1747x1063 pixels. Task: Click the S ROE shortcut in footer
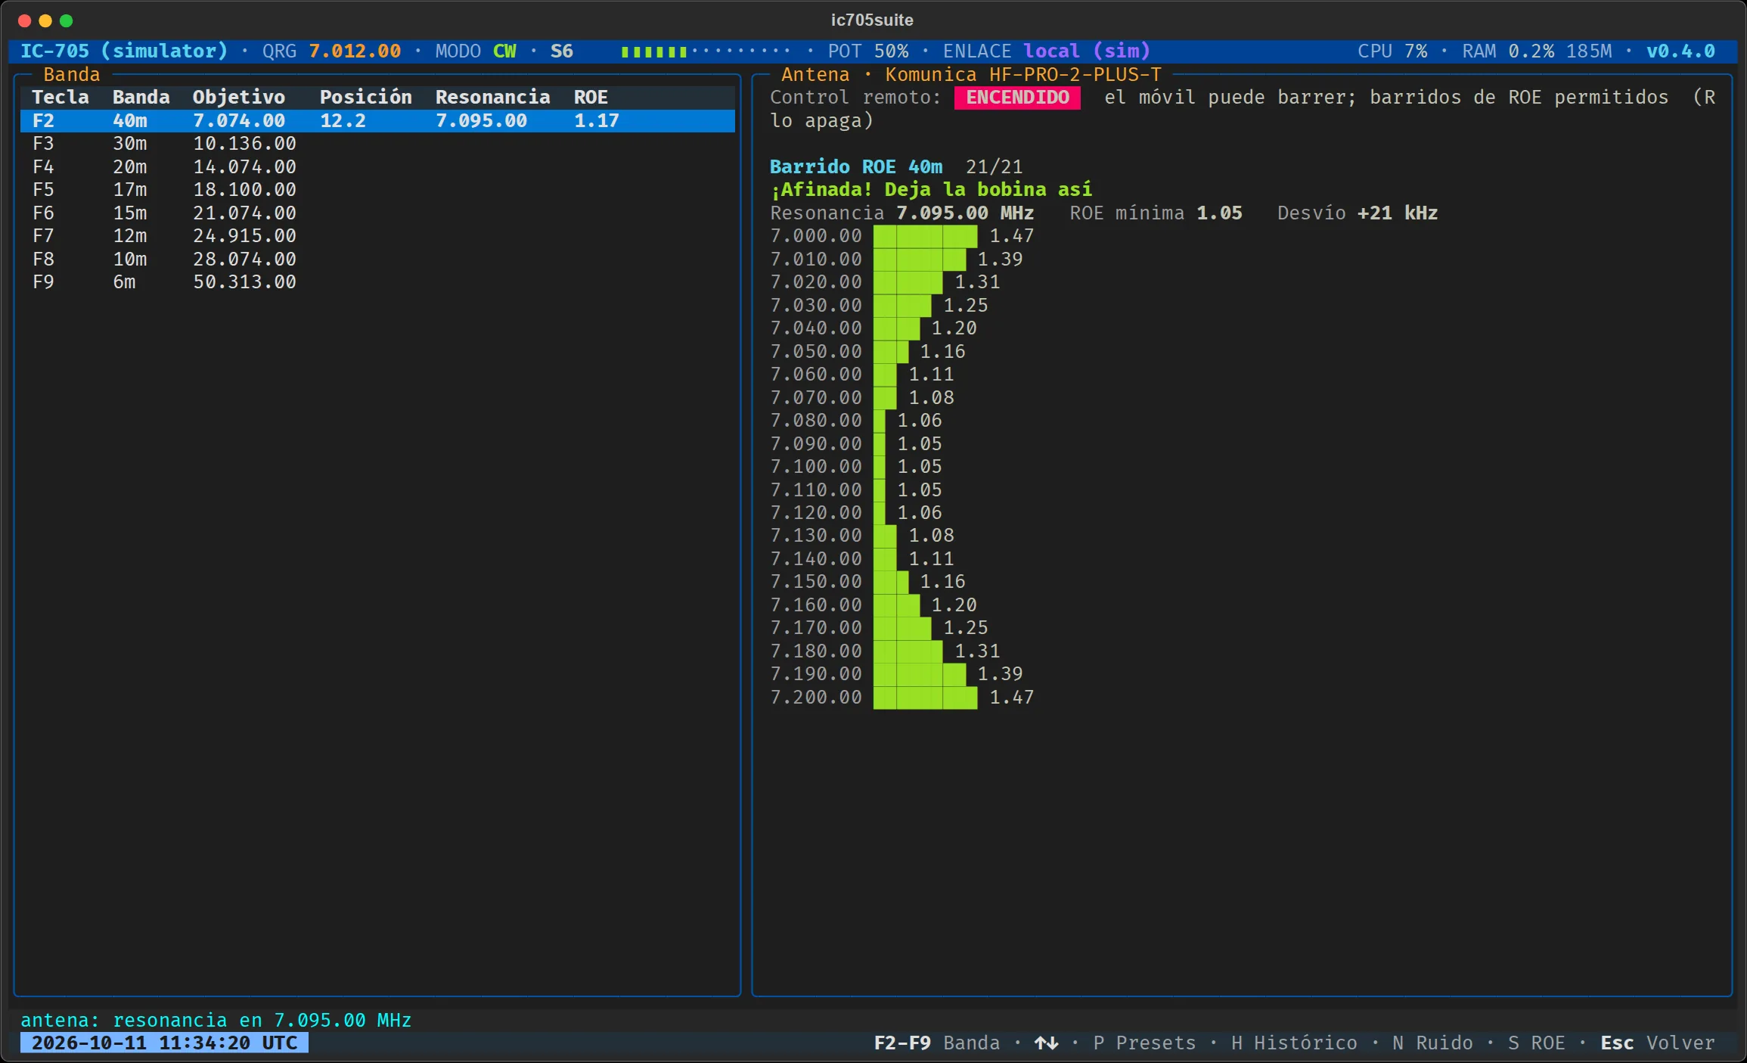click(1536, 1043)
